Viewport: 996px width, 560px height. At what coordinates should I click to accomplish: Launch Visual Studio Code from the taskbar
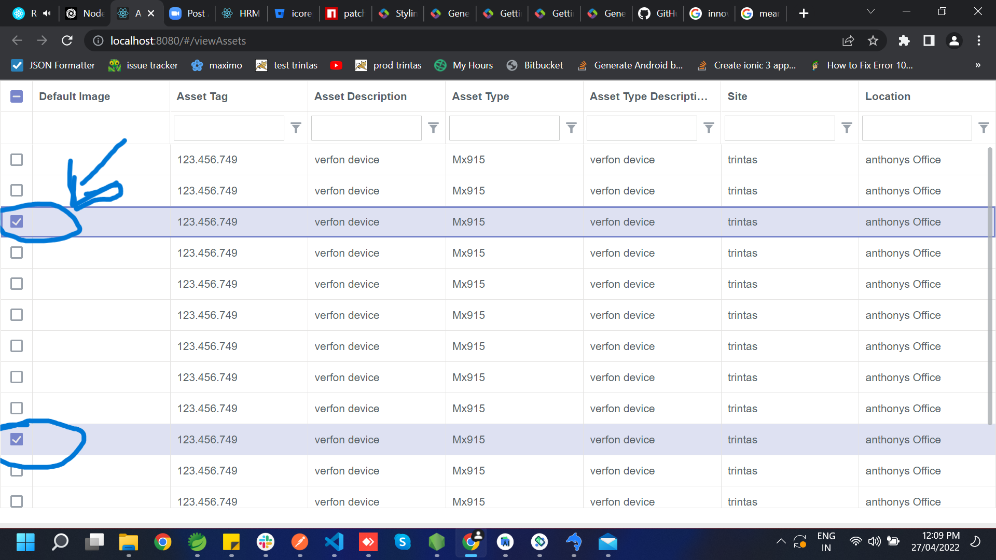334,542
